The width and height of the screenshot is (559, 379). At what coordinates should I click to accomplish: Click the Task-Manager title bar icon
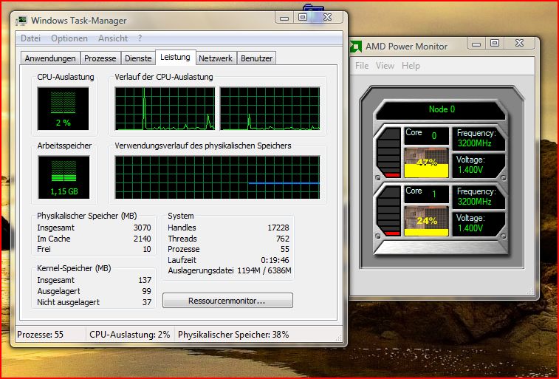(21, 21)
